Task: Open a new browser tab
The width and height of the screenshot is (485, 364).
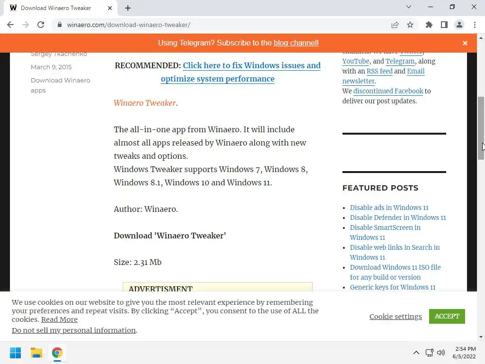Action: coord(128,8)
